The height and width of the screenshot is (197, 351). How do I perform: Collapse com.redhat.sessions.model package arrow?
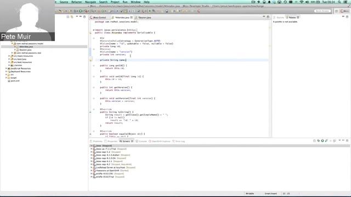coord(12,44)
